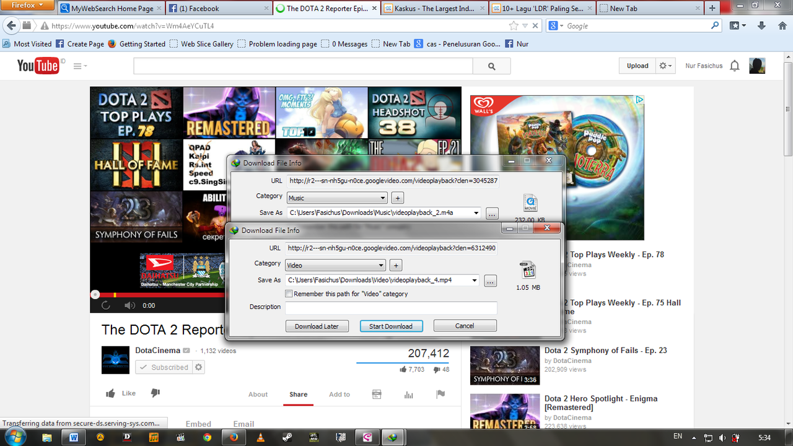Open the Video category dropdown
Screen dimensions: 793x446
(x=382, y=265)
